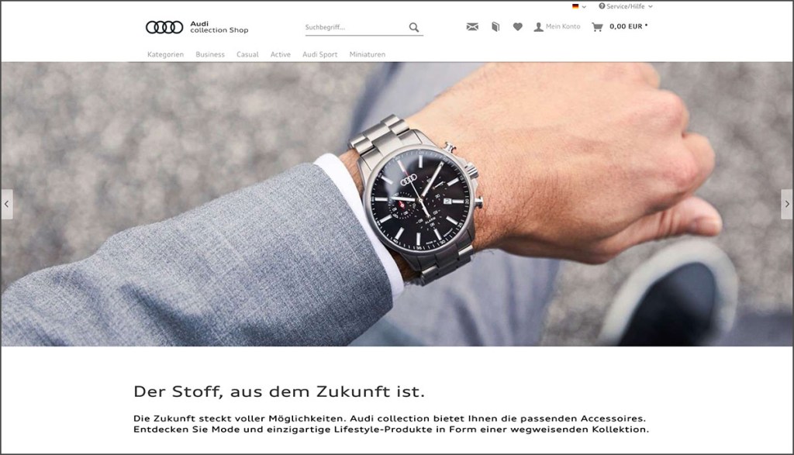Expand the language selector chevron

[x=584, y=7]
